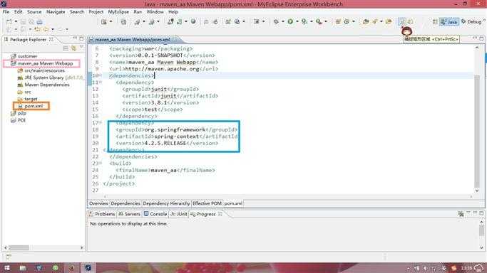
Task: Click Progress view remove finished operations icon
Action: click(461, 213)
